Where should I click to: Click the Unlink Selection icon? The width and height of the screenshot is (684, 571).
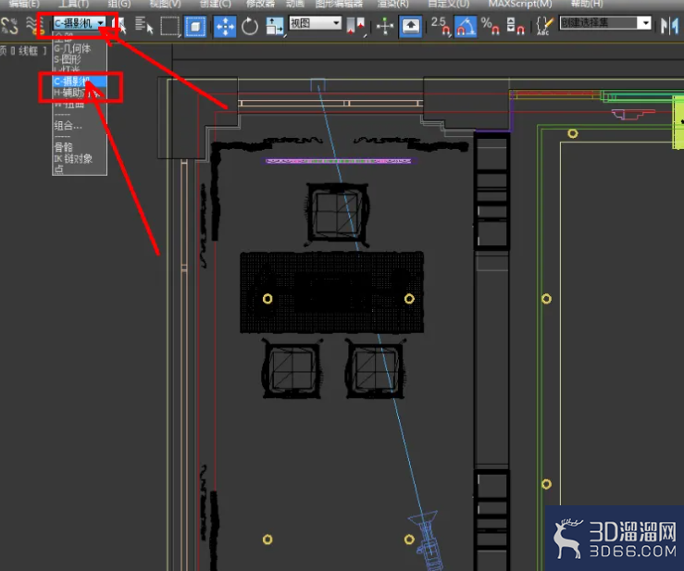pos(9,25)
